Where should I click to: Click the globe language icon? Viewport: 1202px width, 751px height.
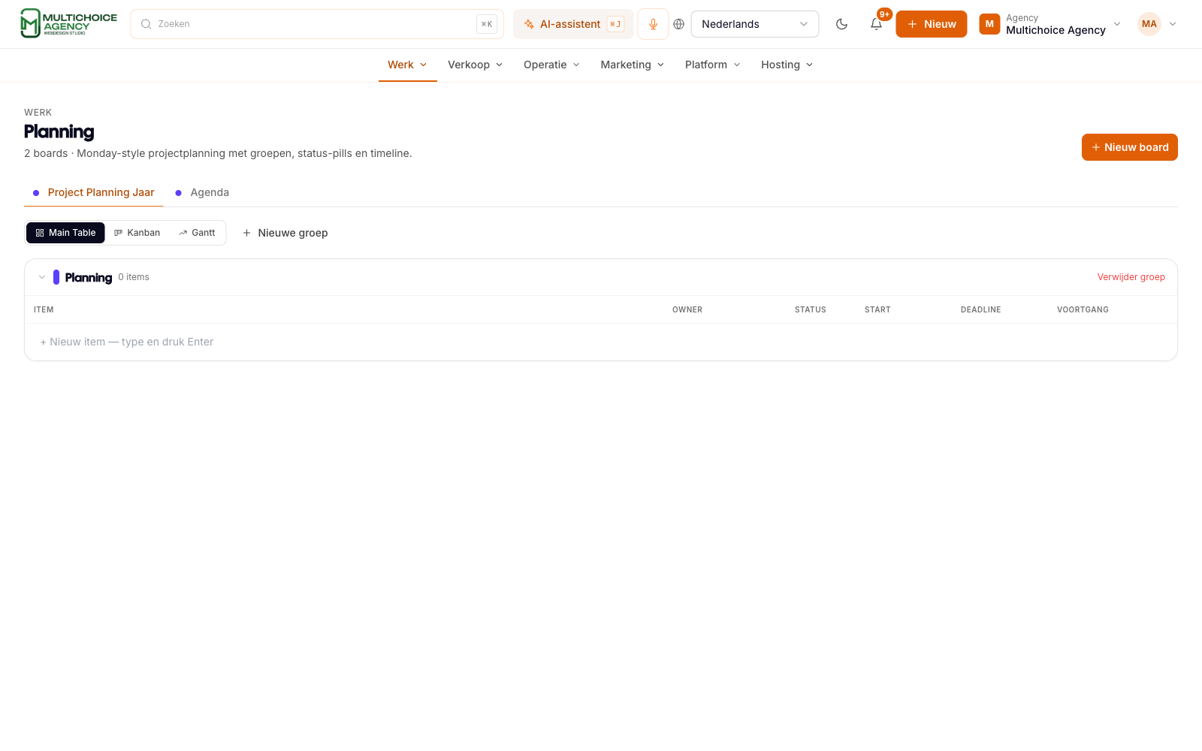678,24
